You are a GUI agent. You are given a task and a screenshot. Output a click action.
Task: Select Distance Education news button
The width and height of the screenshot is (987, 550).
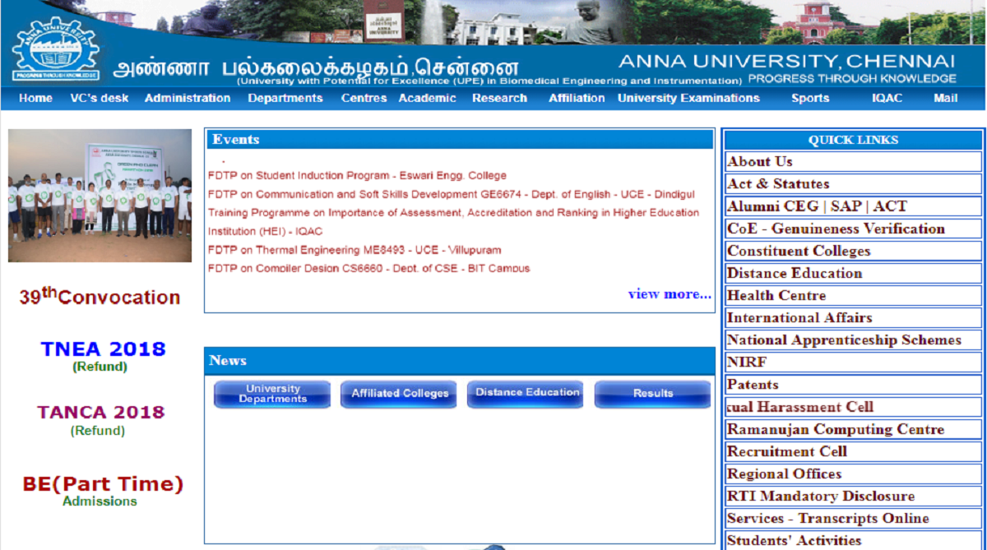[526, 394]
